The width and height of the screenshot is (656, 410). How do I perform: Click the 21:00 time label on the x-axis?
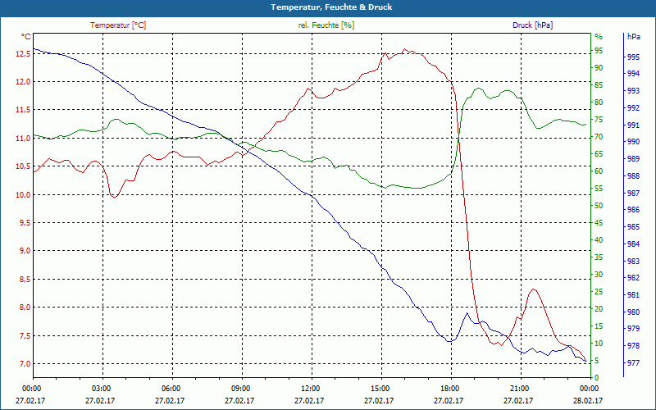coord(518,388)
